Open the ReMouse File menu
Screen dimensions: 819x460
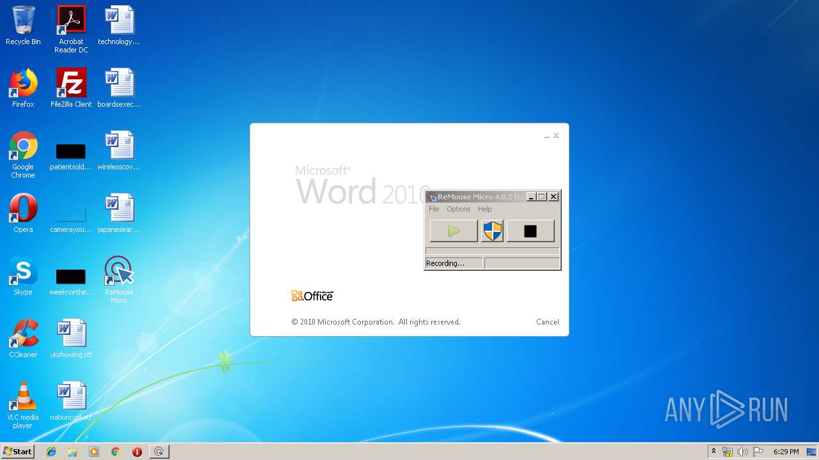[x=434, y=209]
